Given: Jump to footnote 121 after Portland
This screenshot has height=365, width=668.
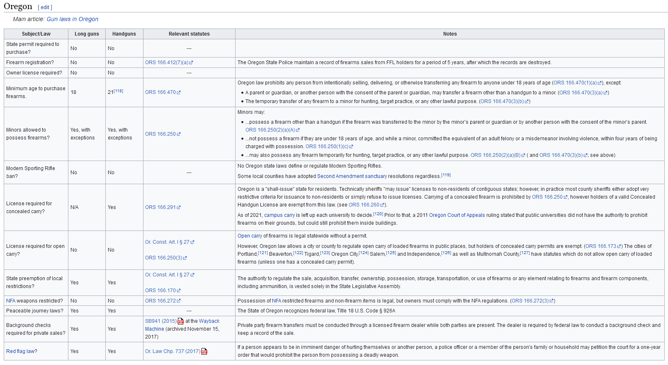Looking at the screenshot, I should point(263,253).
